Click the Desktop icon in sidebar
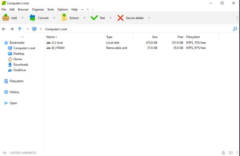 point(10,54)
